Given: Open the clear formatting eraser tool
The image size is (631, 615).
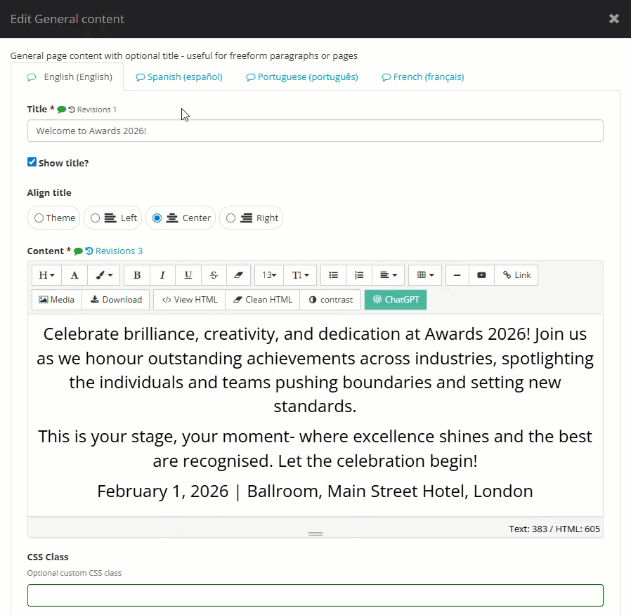Looking at the screenshot, I should pos(239,275).
